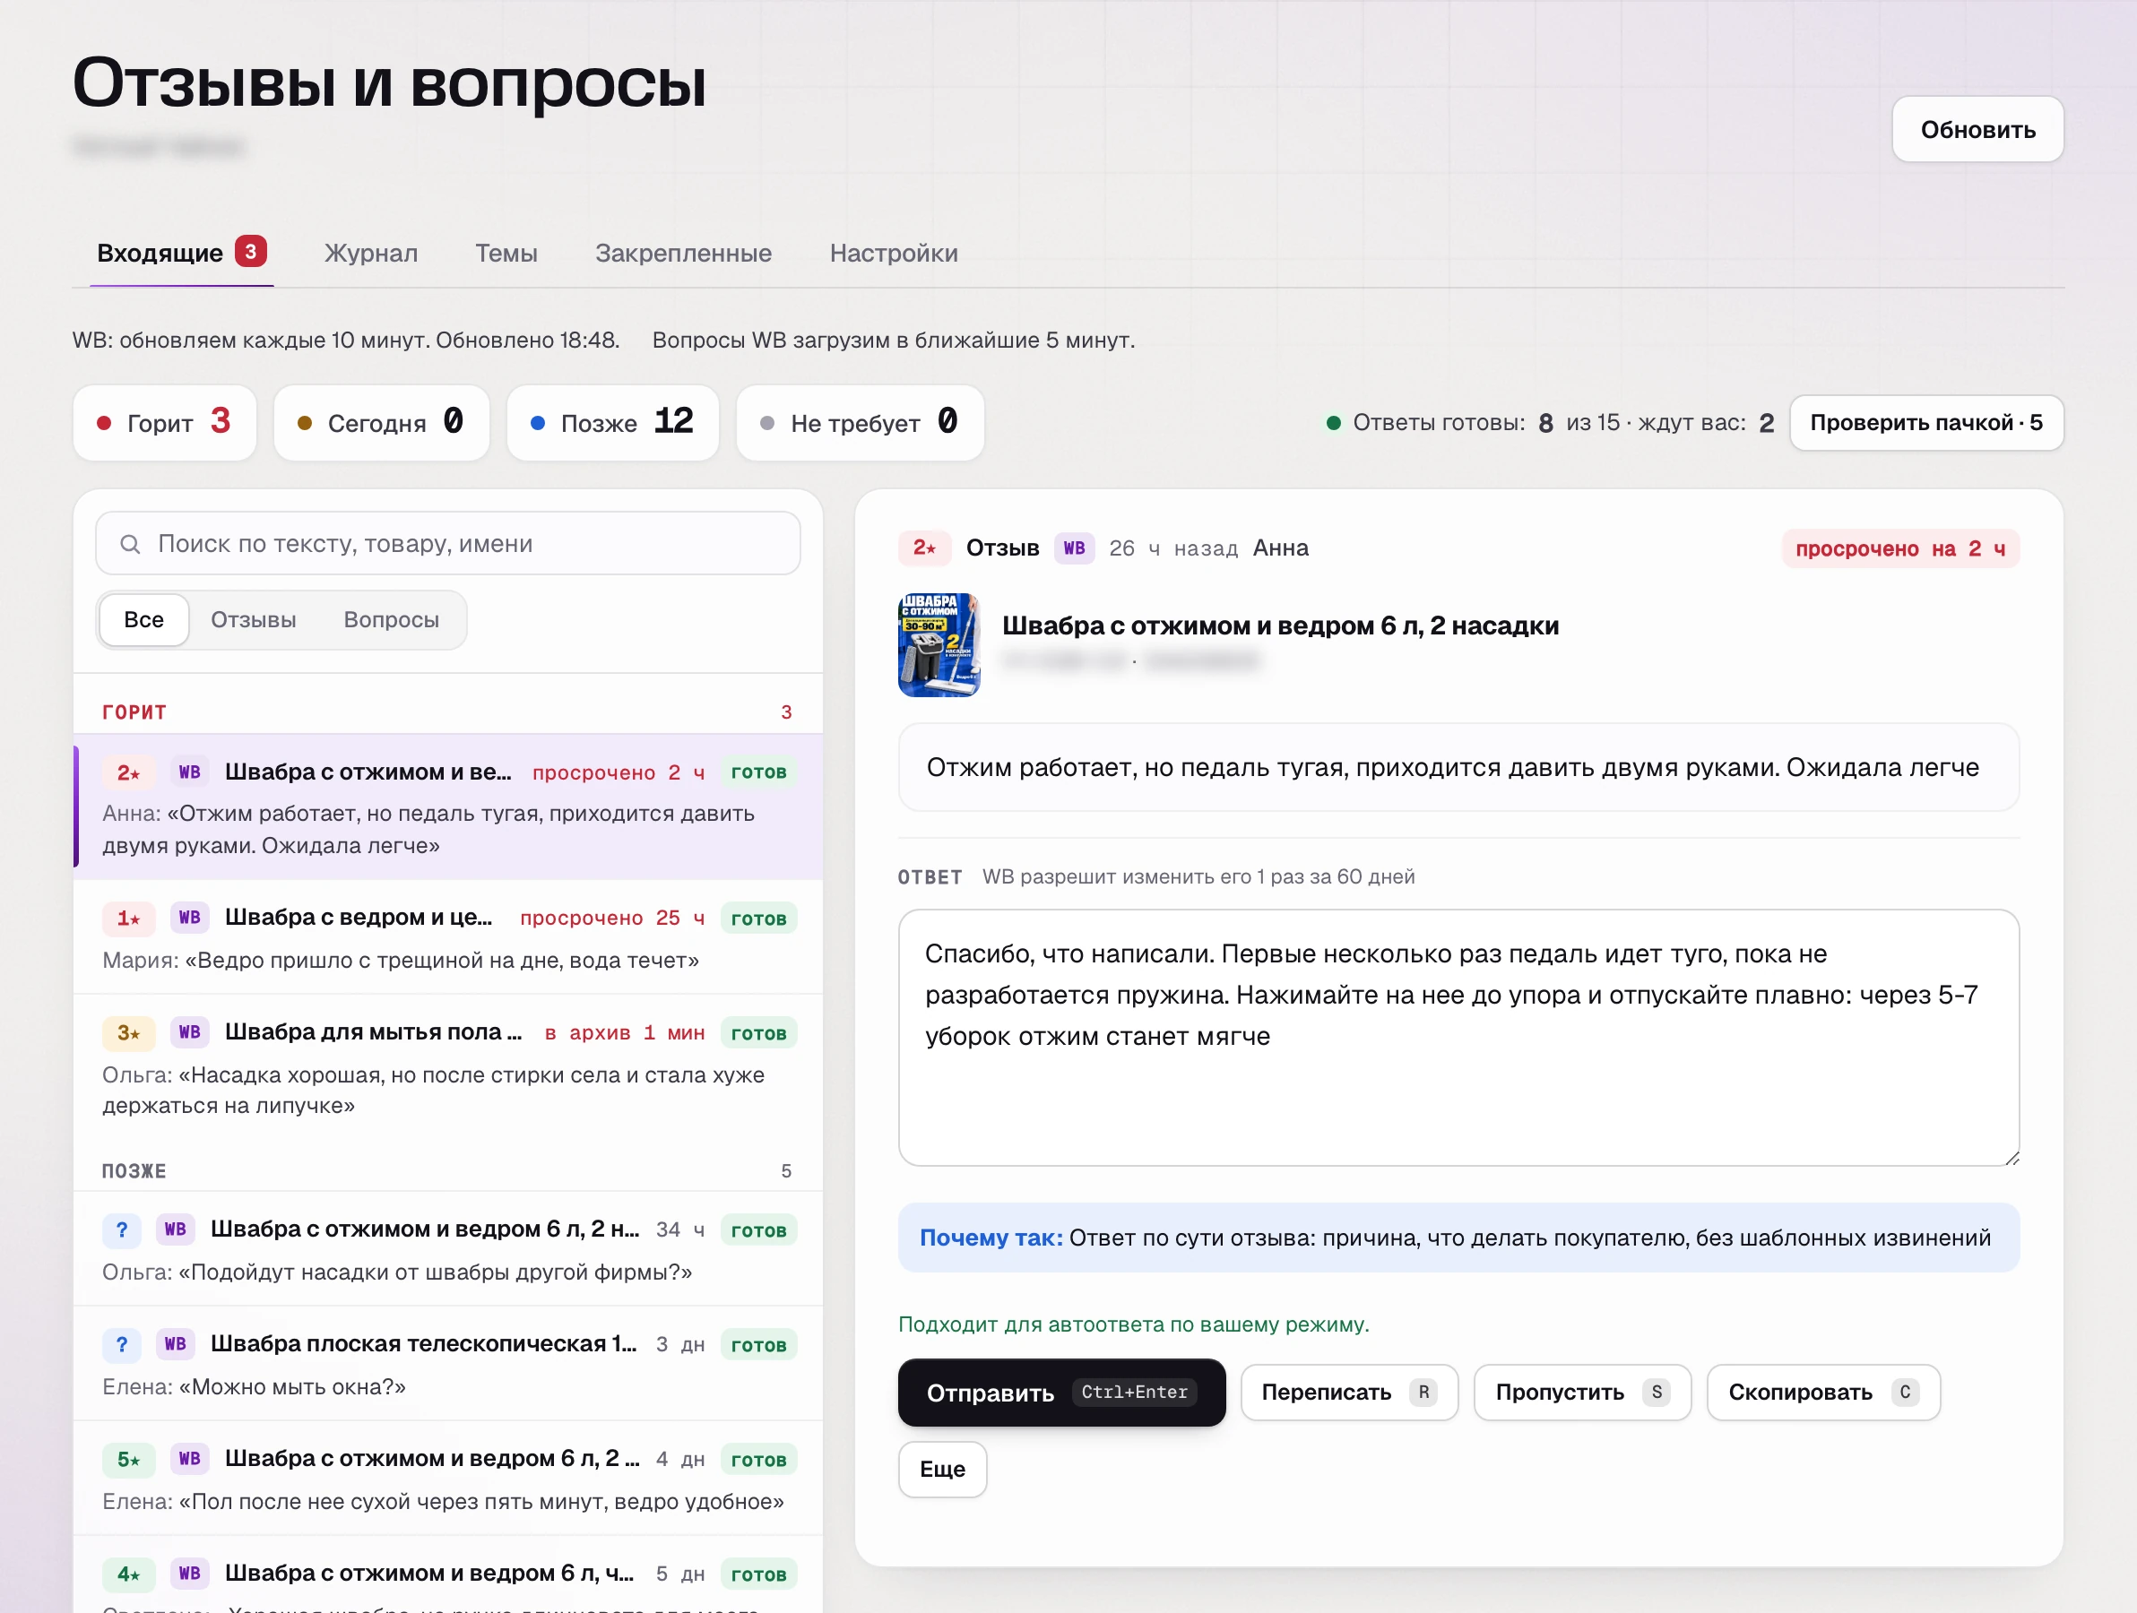
Task: Open the Входящие tab
Action: click(x=181, y=253)
